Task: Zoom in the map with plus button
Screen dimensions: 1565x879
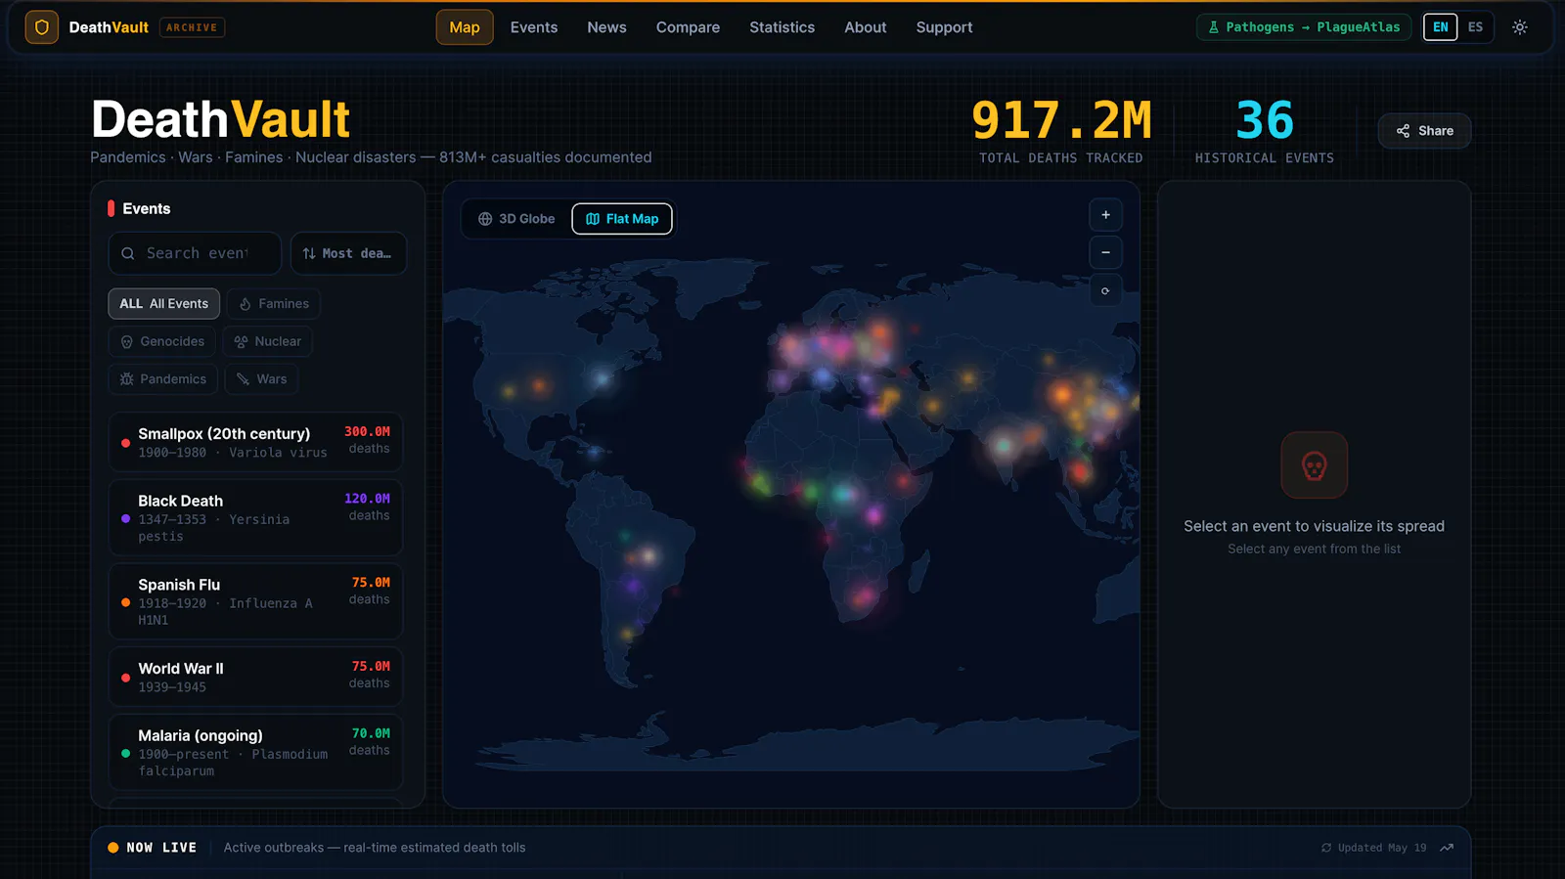Action: tap(1105, 215)
